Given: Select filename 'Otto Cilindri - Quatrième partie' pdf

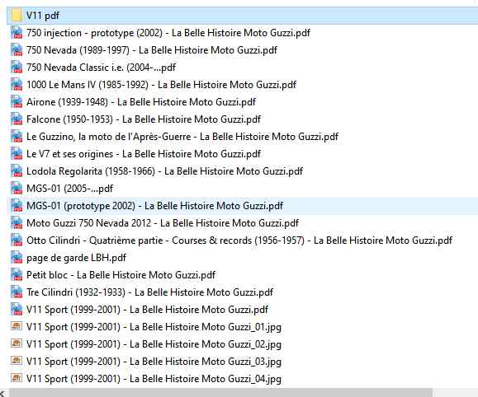Looking at the screenshot, I should 239,241.
